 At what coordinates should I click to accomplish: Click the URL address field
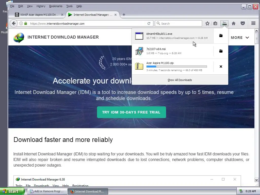point(87,23)
